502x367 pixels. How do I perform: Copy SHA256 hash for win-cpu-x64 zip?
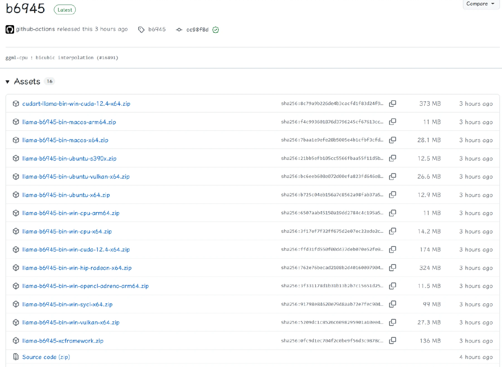393,231
